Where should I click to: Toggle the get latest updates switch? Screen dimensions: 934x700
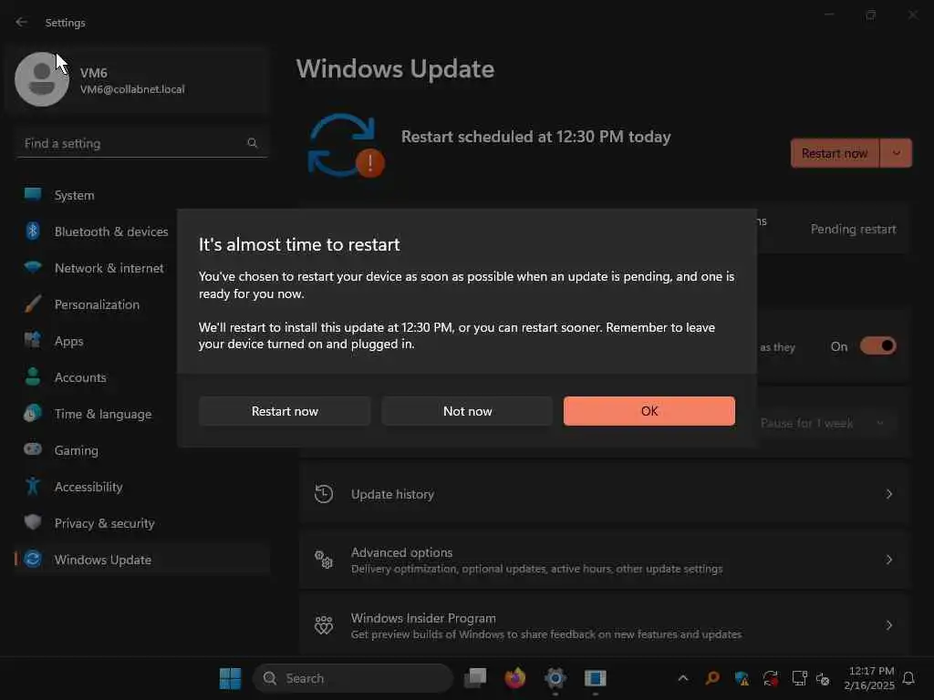click(x=878, y=345)
